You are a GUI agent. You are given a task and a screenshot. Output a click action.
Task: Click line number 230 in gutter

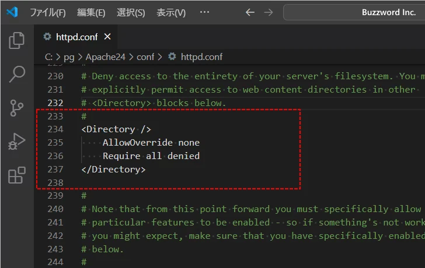point(55,76)
